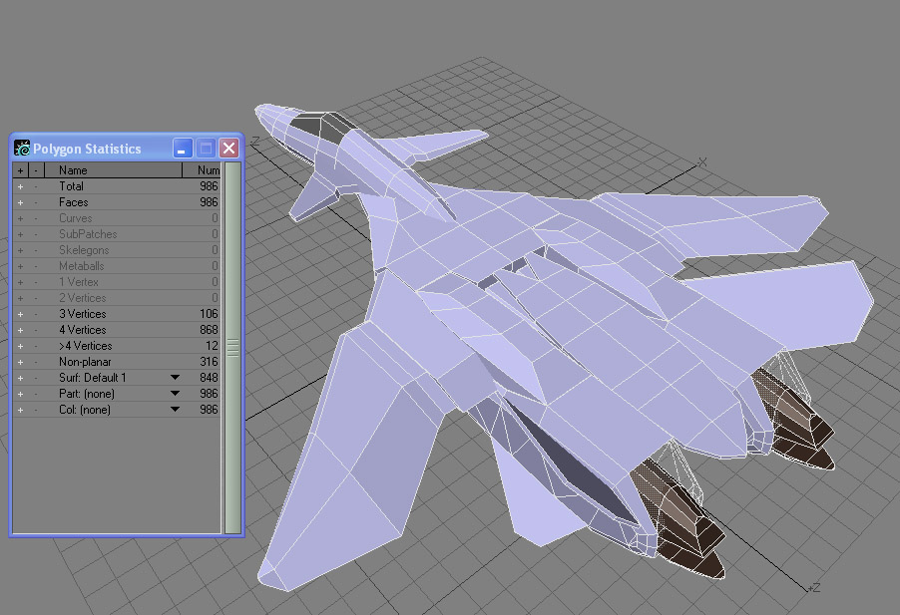Select Non-planar polygons with plus
The image size is (900, 615).
coord(20,362)
